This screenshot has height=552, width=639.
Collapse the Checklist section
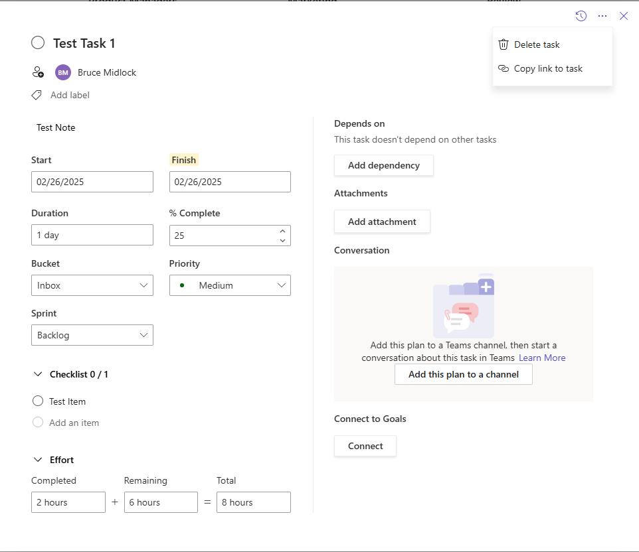pyautogui.click(x=38, y=374)
